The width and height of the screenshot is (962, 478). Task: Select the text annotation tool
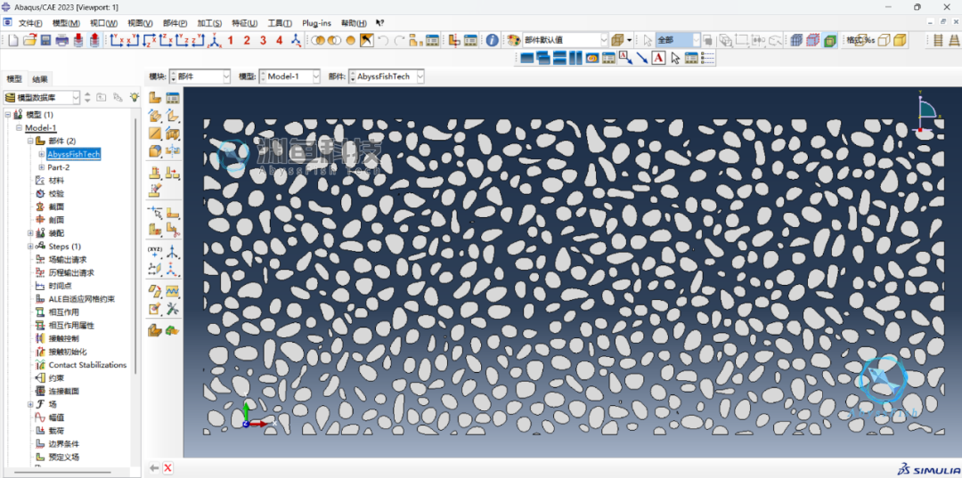(658, 58)
